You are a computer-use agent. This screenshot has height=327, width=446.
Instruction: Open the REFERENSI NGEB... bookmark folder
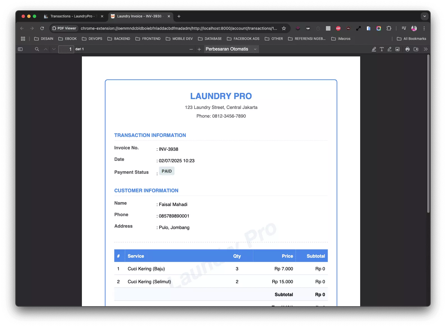click(307, 39)
